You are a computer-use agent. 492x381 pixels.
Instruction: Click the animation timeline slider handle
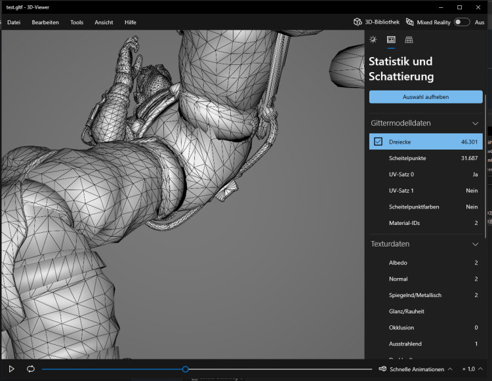(x=186, y=369)
